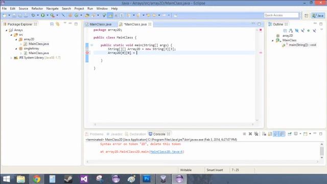Toggle Show Console on Standard Error
The image size is (327, 184).
click(282, 134)
